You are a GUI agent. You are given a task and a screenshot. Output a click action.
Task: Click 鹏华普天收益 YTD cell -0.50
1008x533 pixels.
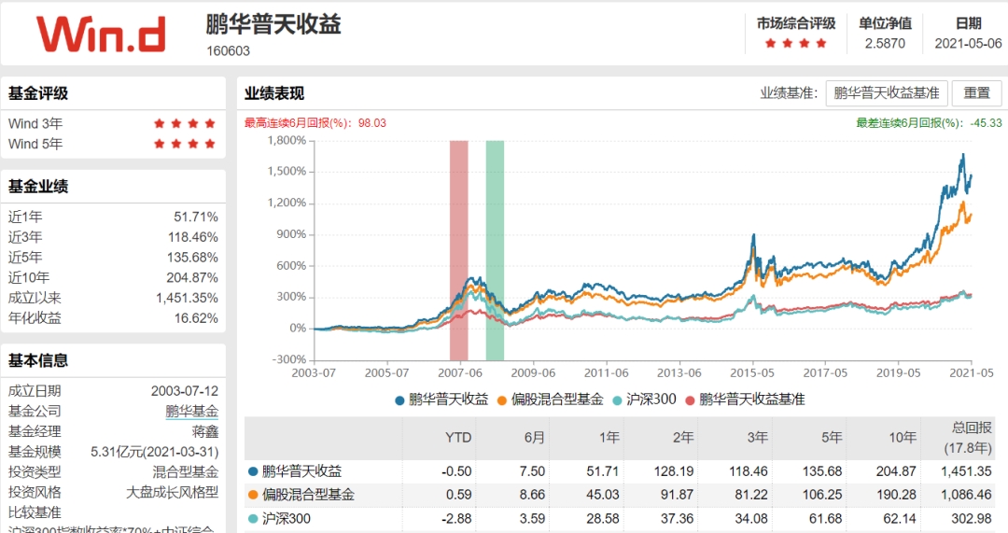[x=456, y=471]
